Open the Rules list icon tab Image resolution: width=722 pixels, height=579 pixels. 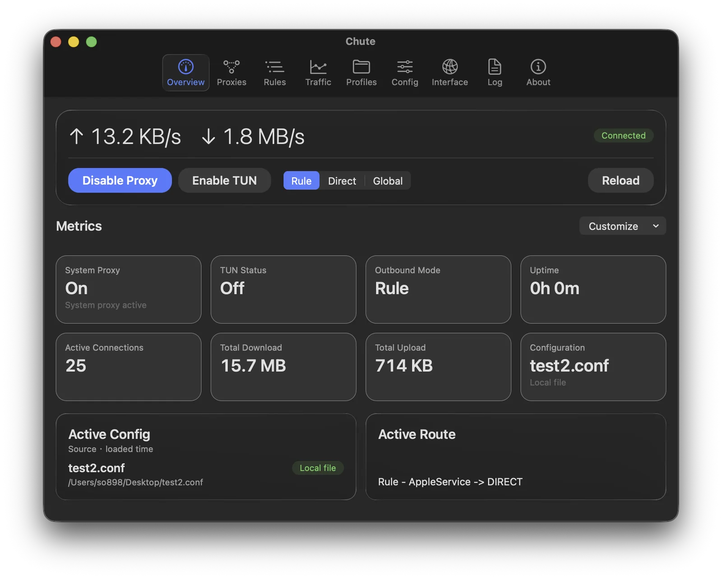(x=274, y=73)
